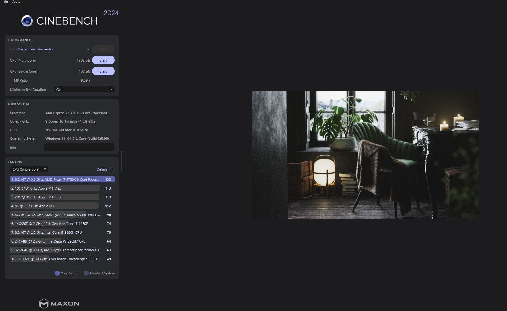Open the Minimum Test Duration dropdown
Screen dimensions: 507x311
(x=84, y=90)
